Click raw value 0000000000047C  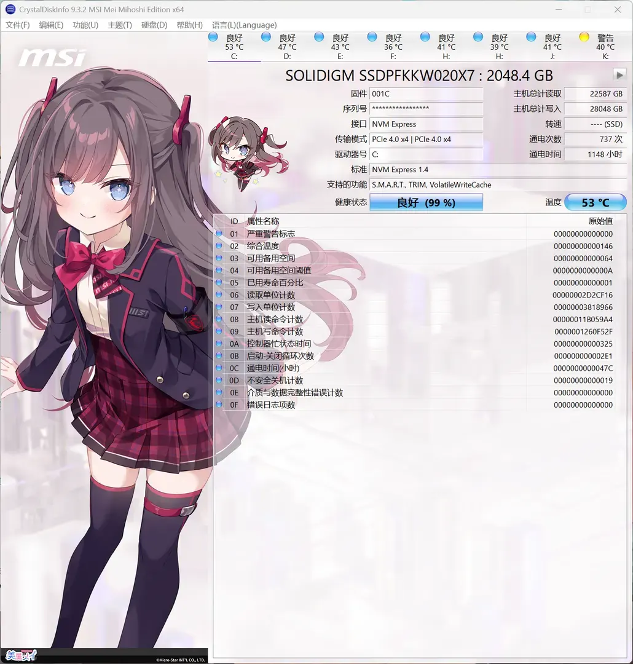point(583,368)
